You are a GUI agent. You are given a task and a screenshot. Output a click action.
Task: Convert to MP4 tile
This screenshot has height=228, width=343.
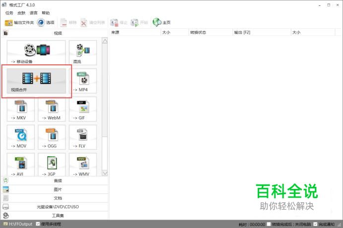click(x=83, y=81)
